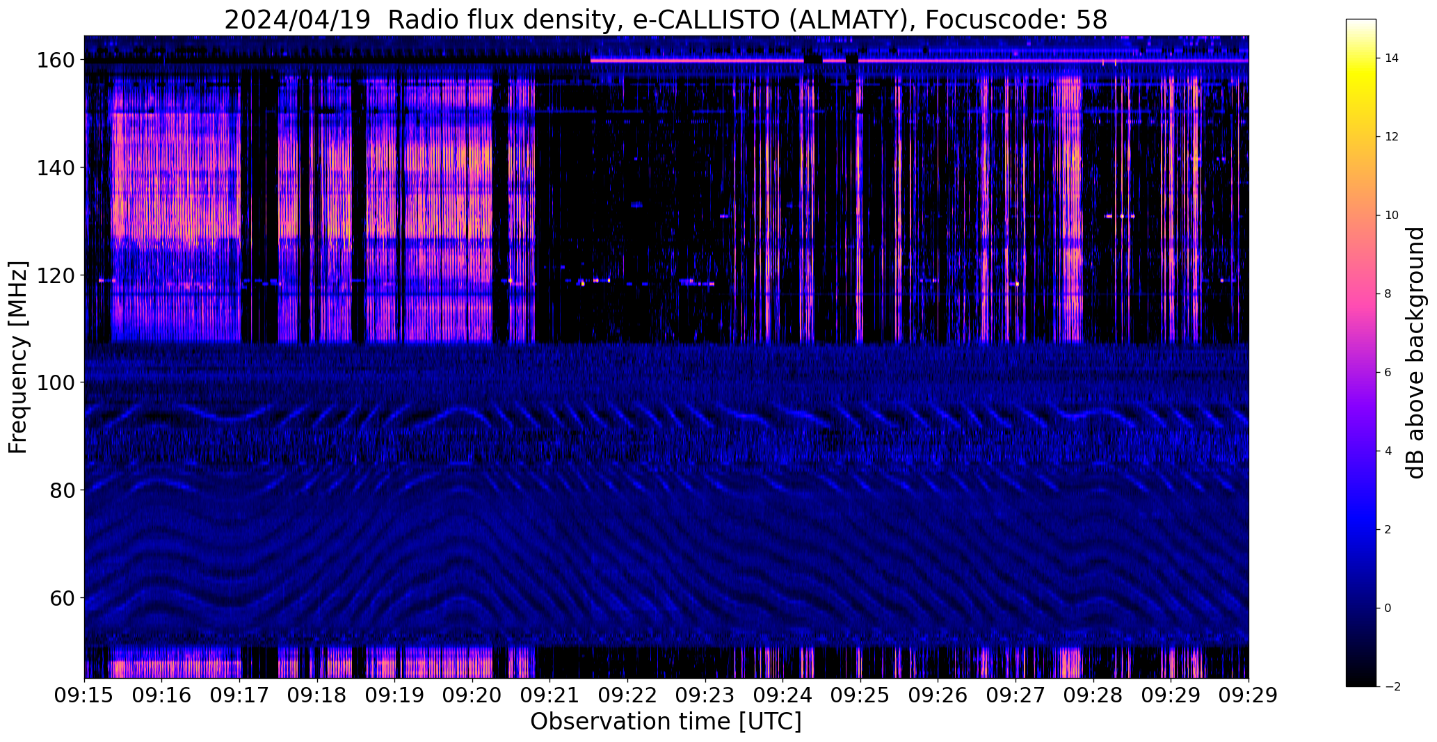Click the 80 frequency tick label
Viewport: 1437px width, 742px height.
pyautogui.click(x=63, y=490)
